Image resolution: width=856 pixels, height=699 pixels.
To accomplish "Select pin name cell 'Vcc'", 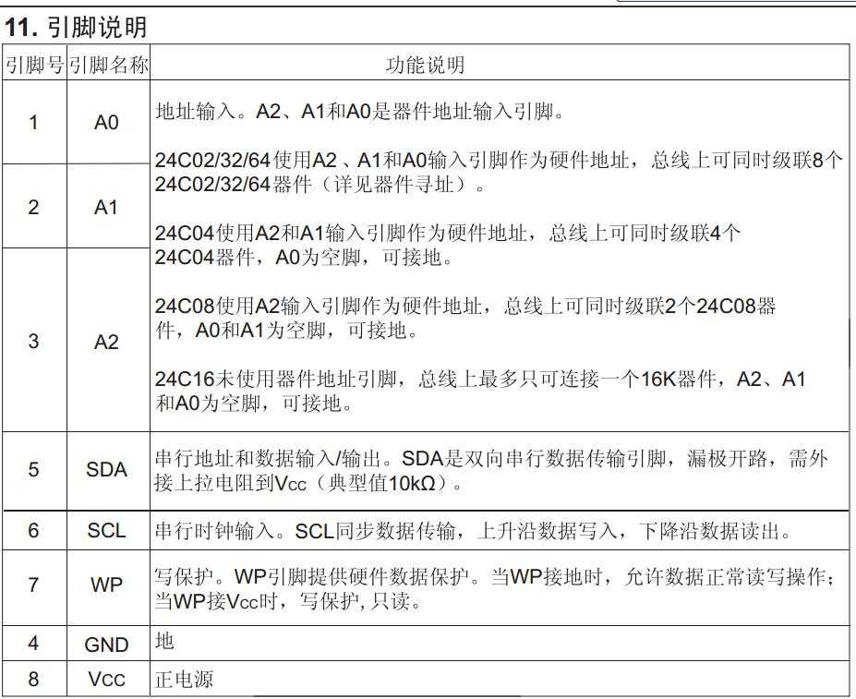I will point(107,679).
